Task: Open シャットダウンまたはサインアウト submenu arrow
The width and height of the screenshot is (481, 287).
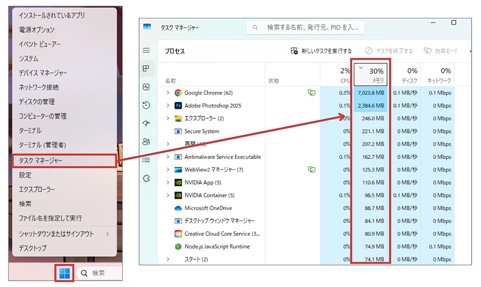Action: [x=108, y=234]
